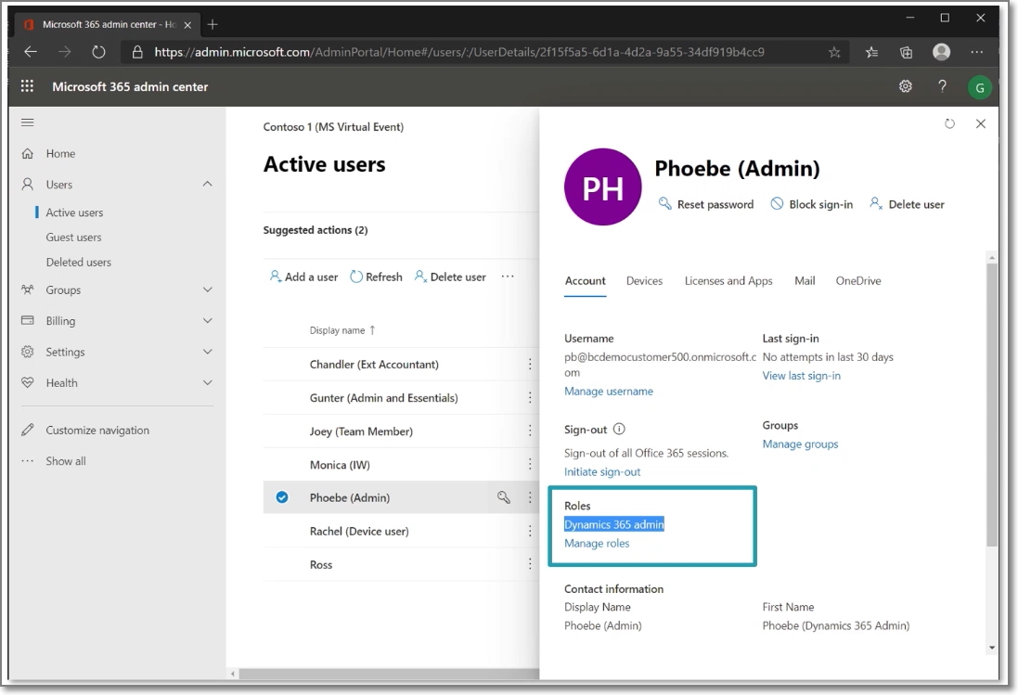Click the Sign-out info icon
The image size is (1018, 695).
(x=619, y=429)
